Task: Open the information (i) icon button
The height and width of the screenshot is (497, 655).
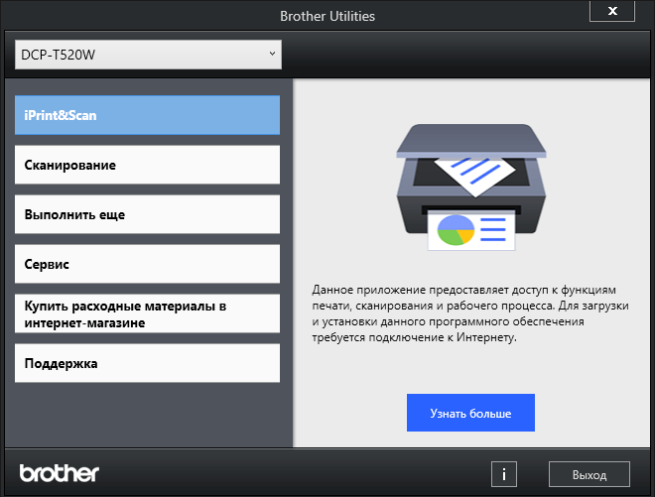Action: tap(504, 474)
